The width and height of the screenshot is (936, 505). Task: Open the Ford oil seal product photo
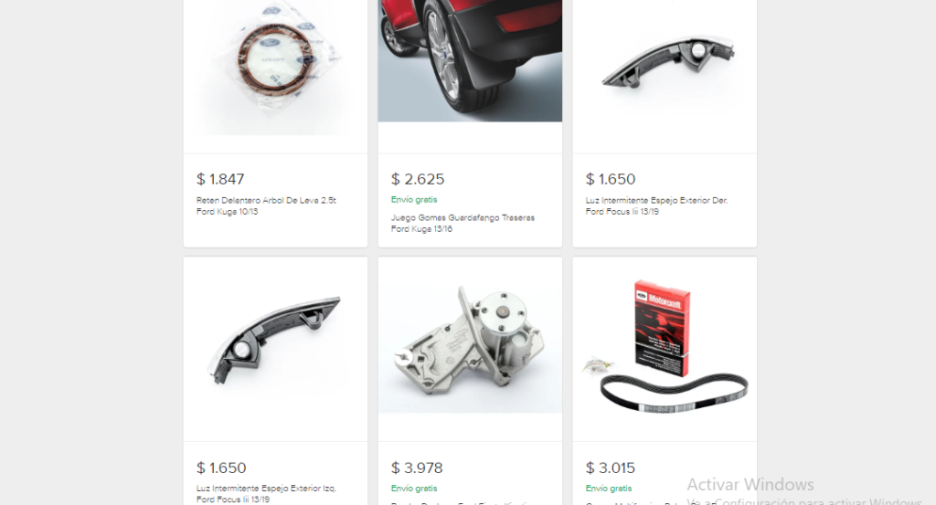point(275,68)
